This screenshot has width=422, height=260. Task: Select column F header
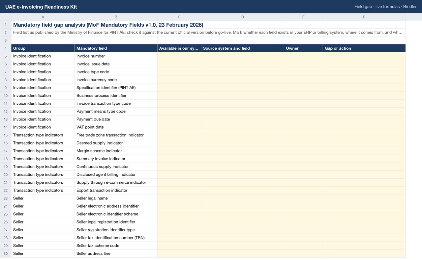coord(364,17)
